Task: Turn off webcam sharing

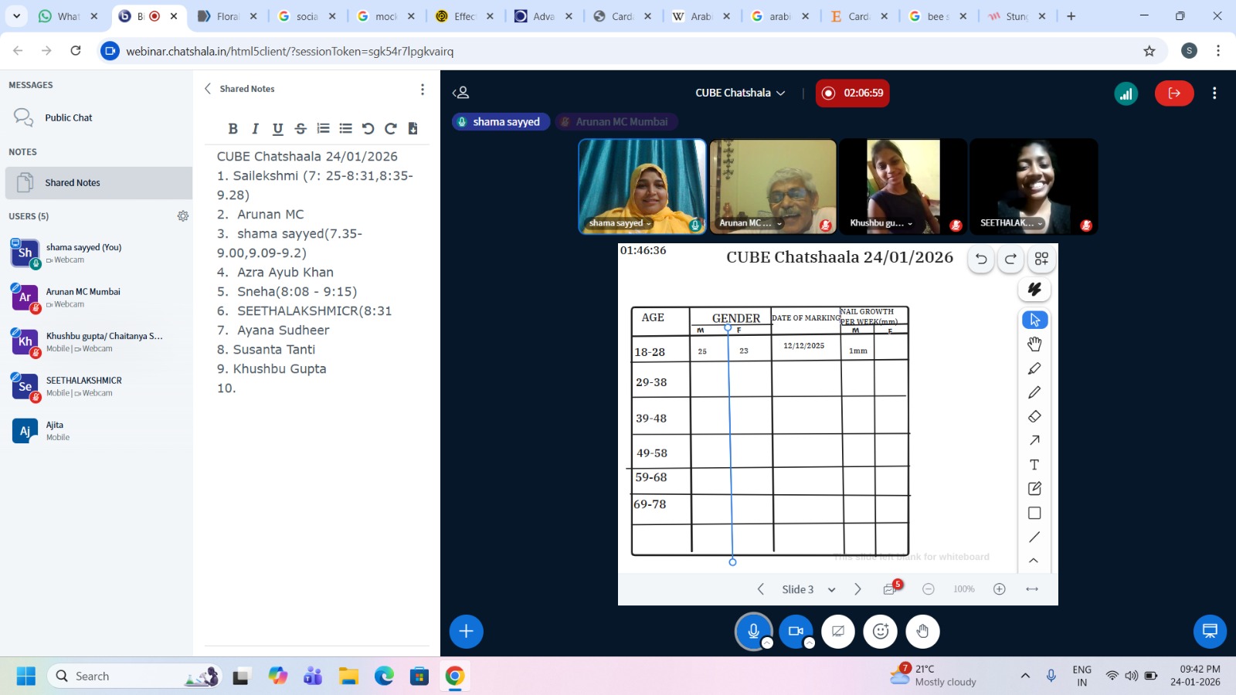Action: pos(795,632)
